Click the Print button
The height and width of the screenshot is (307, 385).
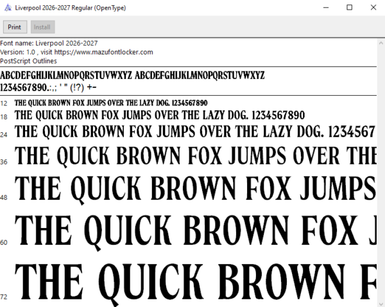point(15,27)
